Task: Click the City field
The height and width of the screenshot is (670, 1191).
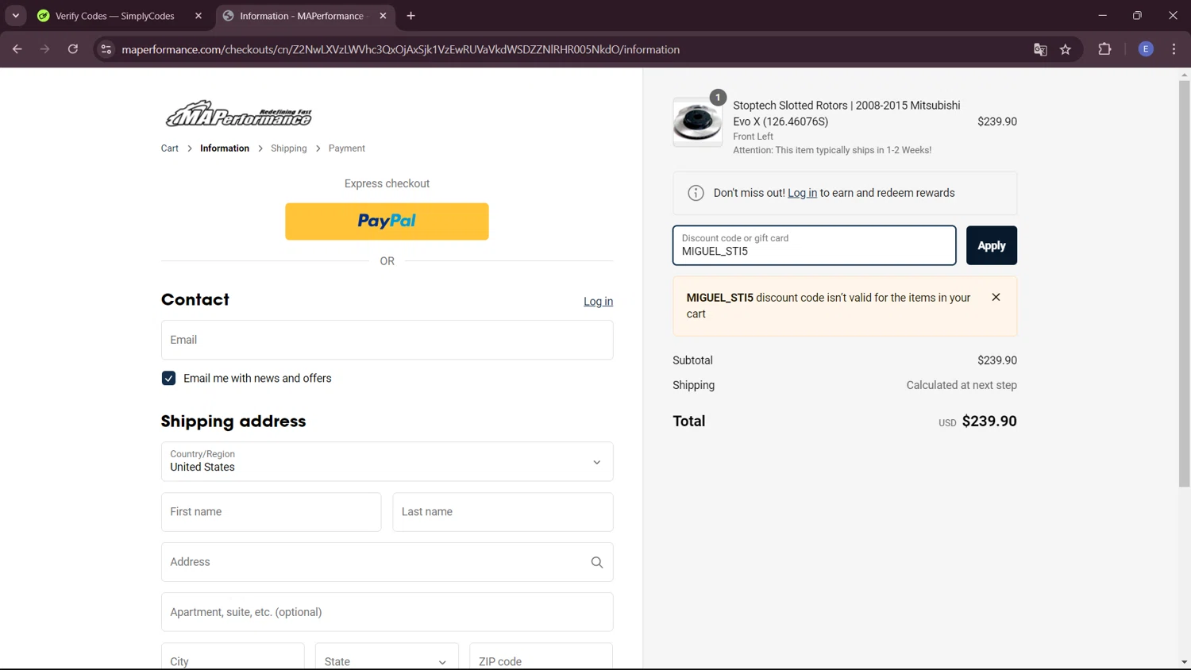Action: coord(233,657)
